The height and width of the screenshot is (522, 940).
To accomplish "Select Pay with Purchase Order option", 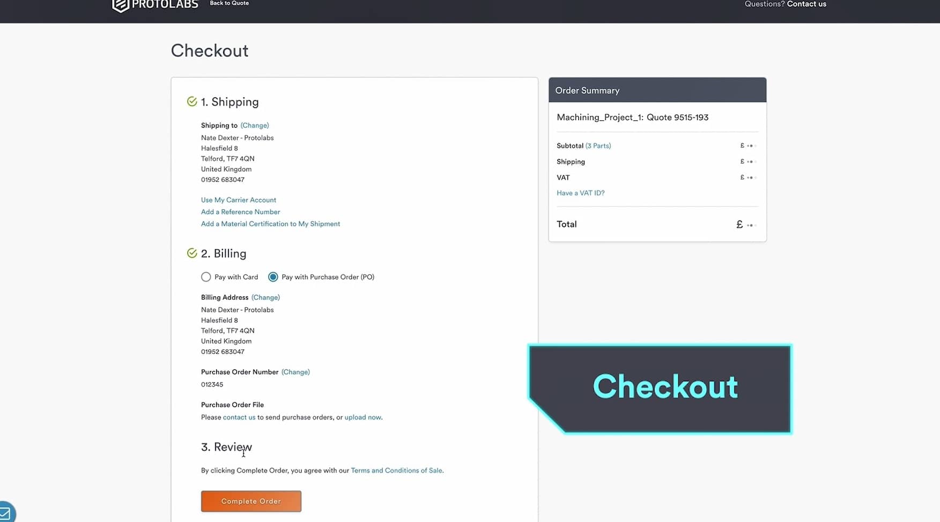I will (273, 277).
